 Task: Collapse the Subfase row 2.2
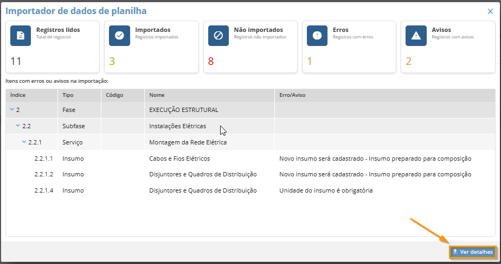(17, 126)
